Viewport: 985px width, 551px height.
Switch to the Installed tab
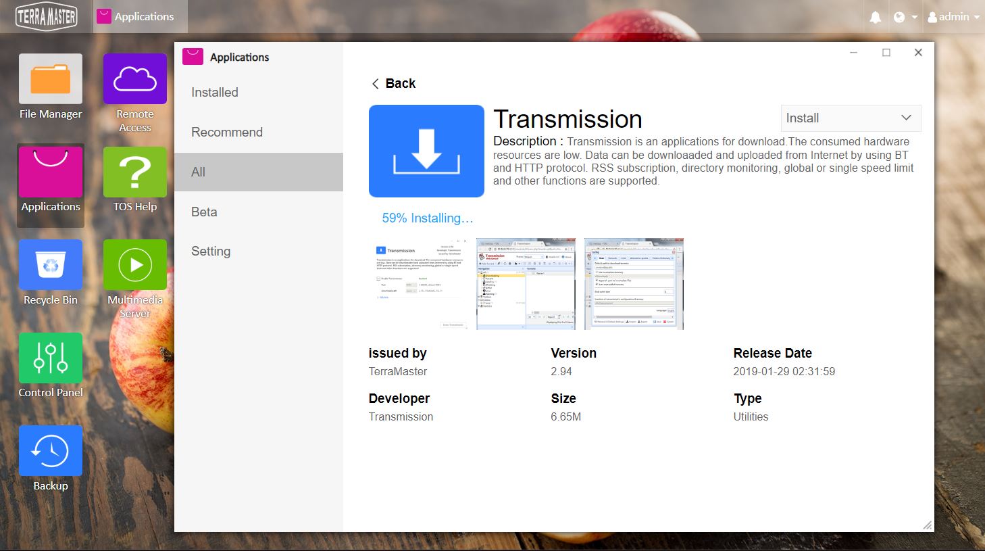pos(215,93)
